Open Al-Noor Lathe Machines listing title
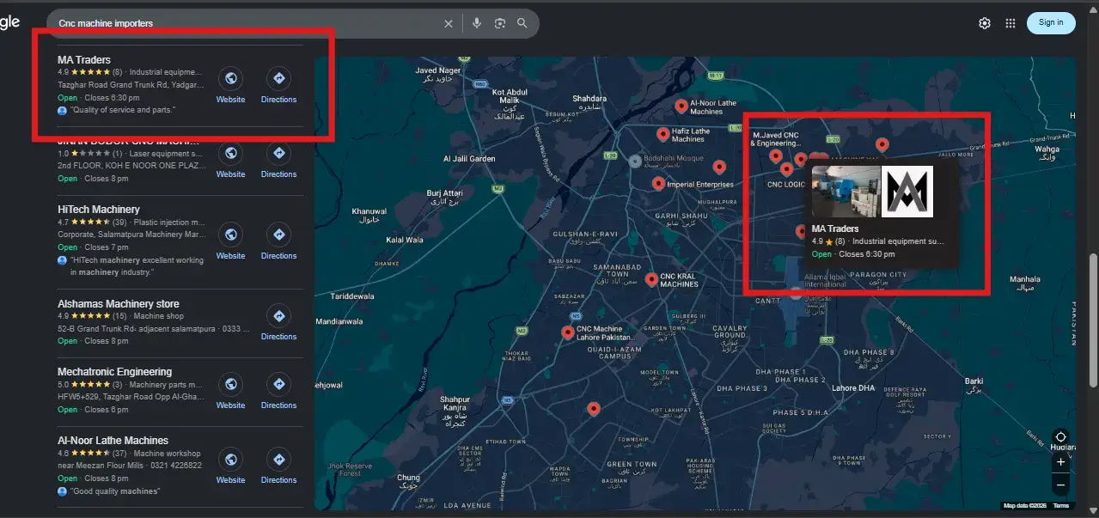This screenshot has height=518, width=1099. 113,440
